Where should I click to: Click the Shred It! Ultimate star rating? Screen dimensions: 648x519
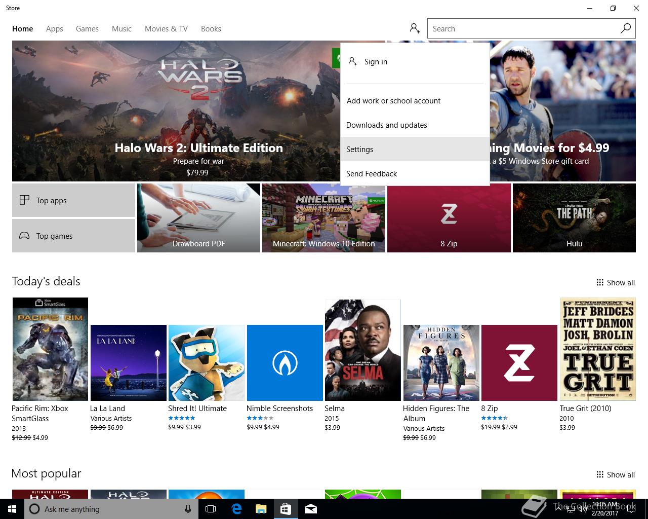[182, 418]
